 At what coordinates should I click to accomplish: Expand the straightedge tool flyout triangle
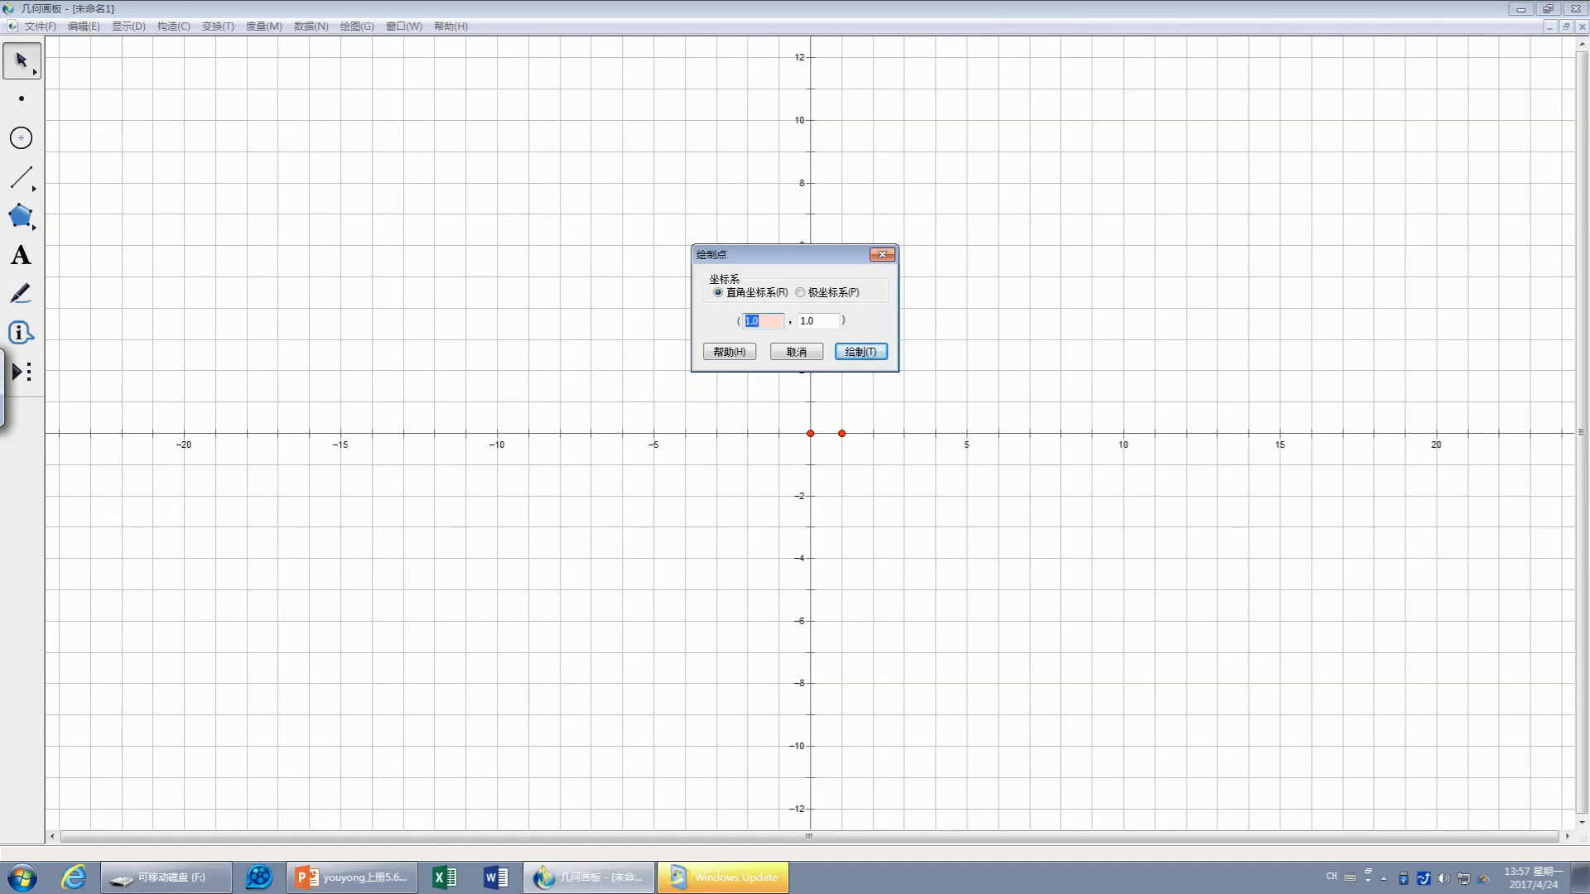pyautogui.click(x=35, y=189)
